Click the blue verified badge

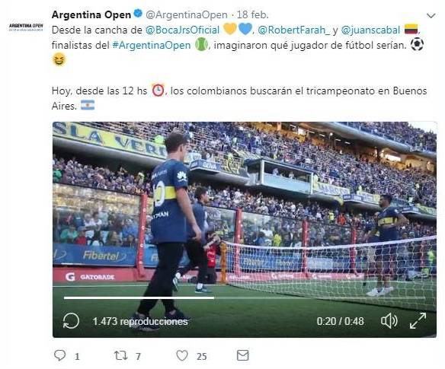pos(138,14)
